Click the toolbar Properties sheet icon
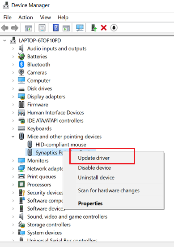 (42, 28)
